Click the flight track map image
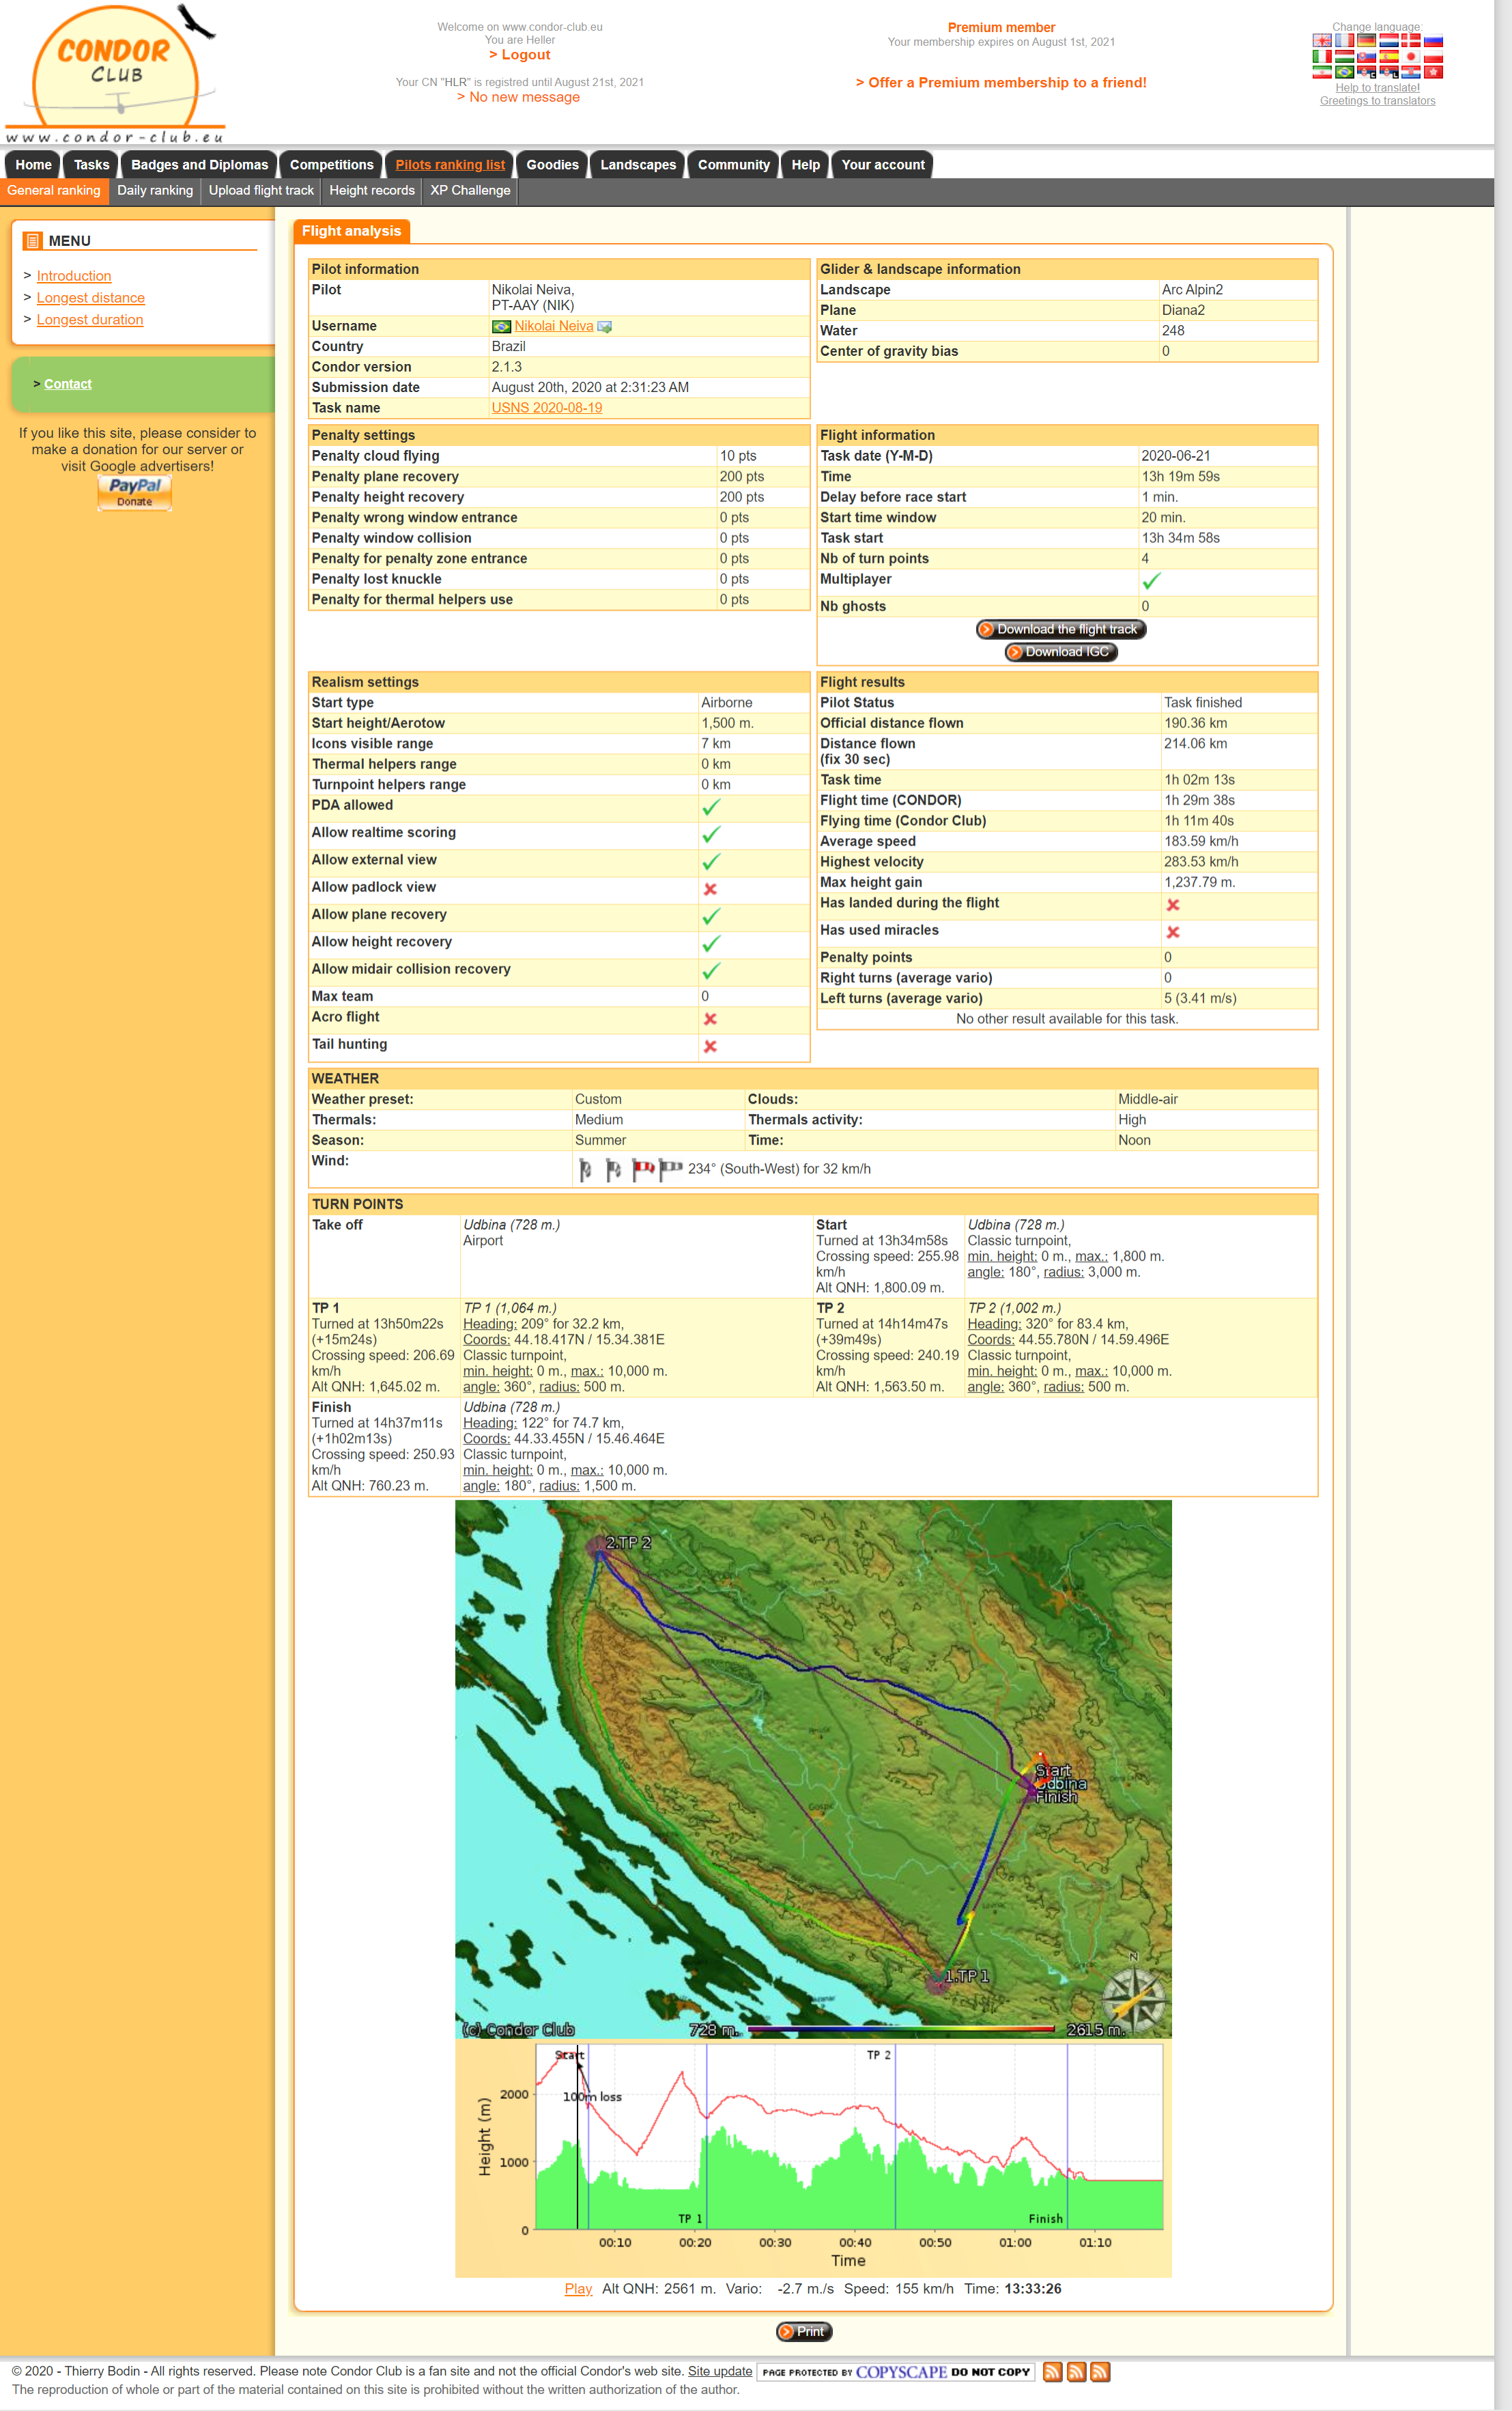Screen dimensions: 1512x2411 pyautogui.click(x=812, y=1768)
